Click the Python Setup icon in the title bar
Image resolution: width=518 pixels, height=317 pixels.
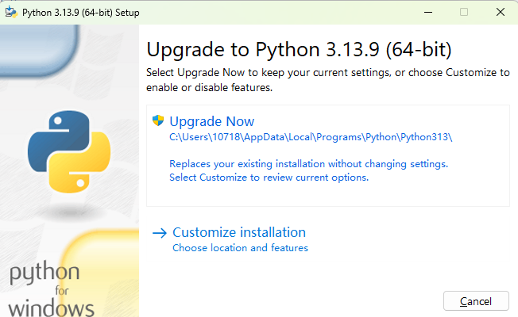[10, 12]
